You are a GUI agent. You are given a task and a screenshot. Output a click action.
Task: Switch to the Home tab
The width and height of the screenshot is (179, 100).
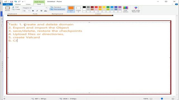[18, 4]
